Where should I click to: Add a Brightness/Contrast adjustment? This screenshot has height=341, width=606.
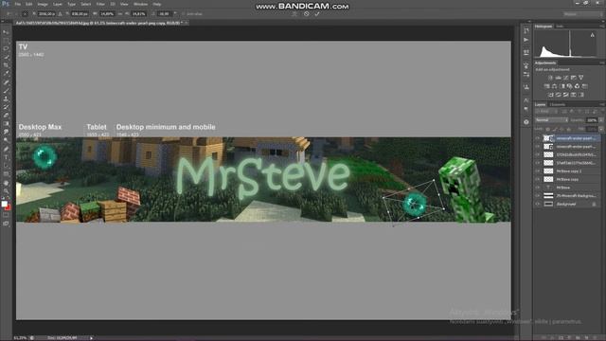pos(550,78)
